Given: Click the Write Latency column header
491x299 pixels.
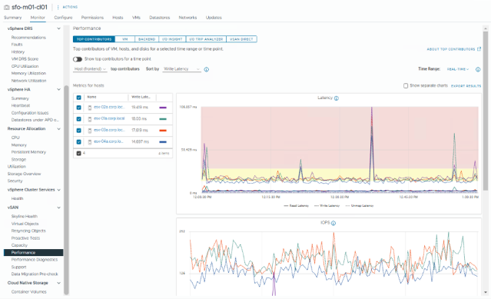Looking at the screenshot, I should point(141,97).
